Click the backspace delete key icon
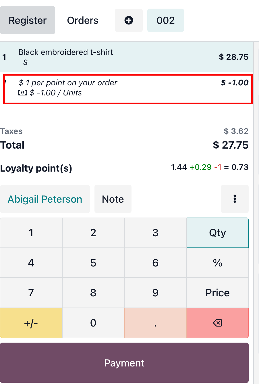Screen dimensions: 259x384 [x=218, y=323]
